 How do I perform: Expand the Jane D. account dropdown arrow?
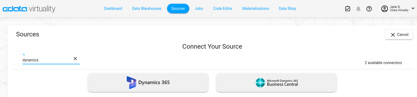[x=413, y=9]
